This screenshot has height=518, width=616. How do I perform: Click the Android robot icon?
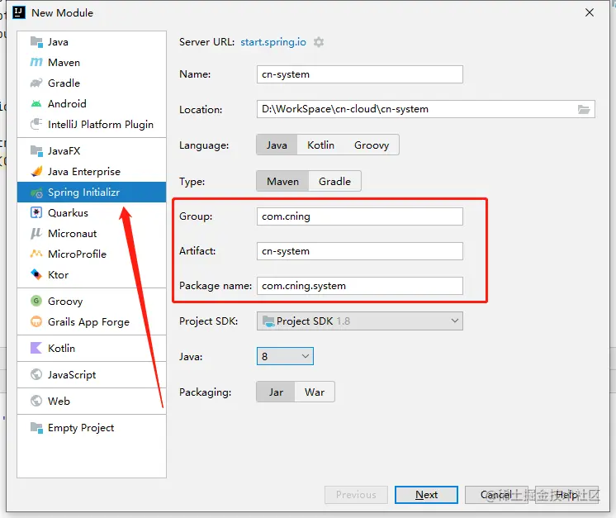(36, 104)
